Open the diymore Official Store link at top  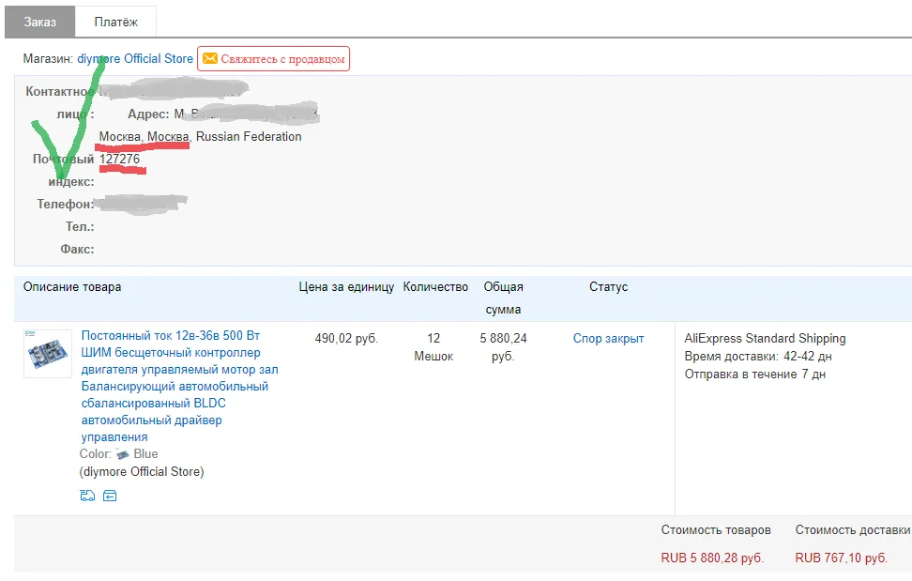(x=135, y=58)
